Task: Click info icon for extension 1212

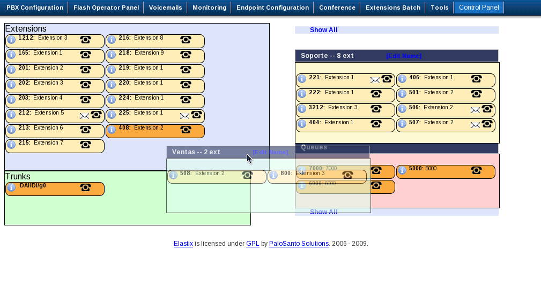Action: tap(11, 40)
